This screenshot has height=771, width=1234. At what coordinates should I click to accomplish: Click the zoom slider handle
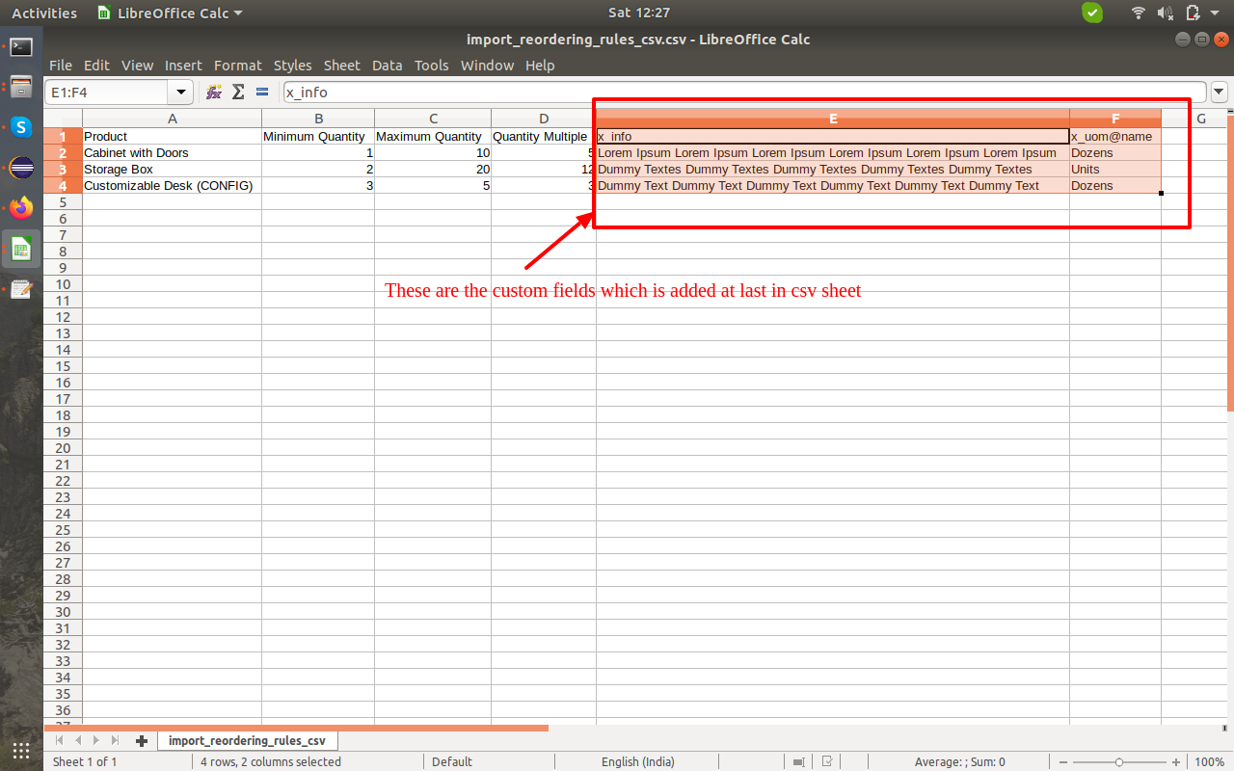[1119, 761]
